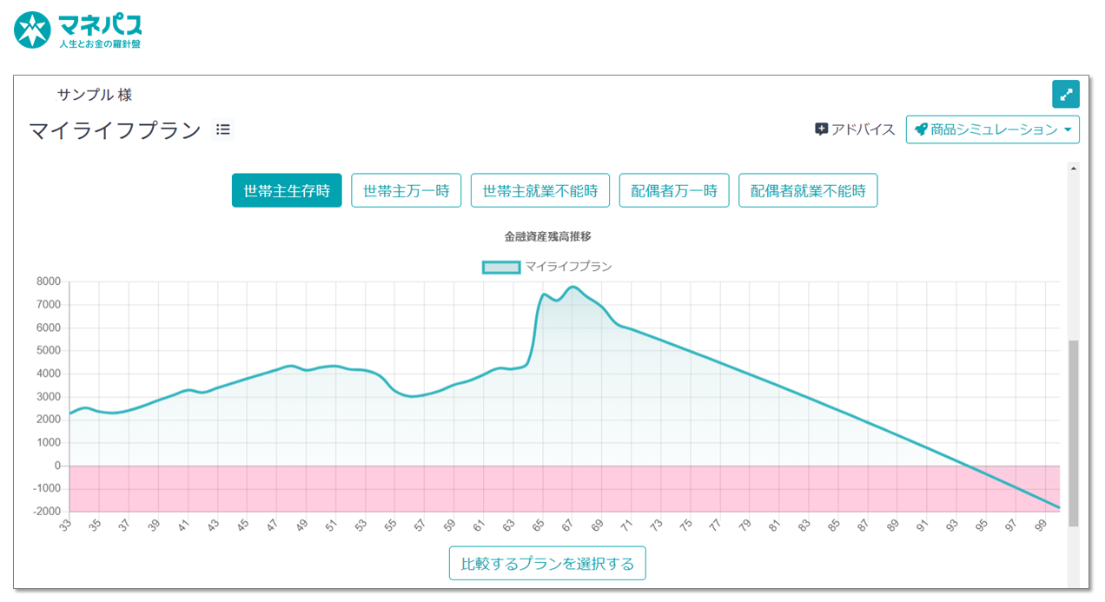Open the list icon beside マイライフプラン

(223, 129)
